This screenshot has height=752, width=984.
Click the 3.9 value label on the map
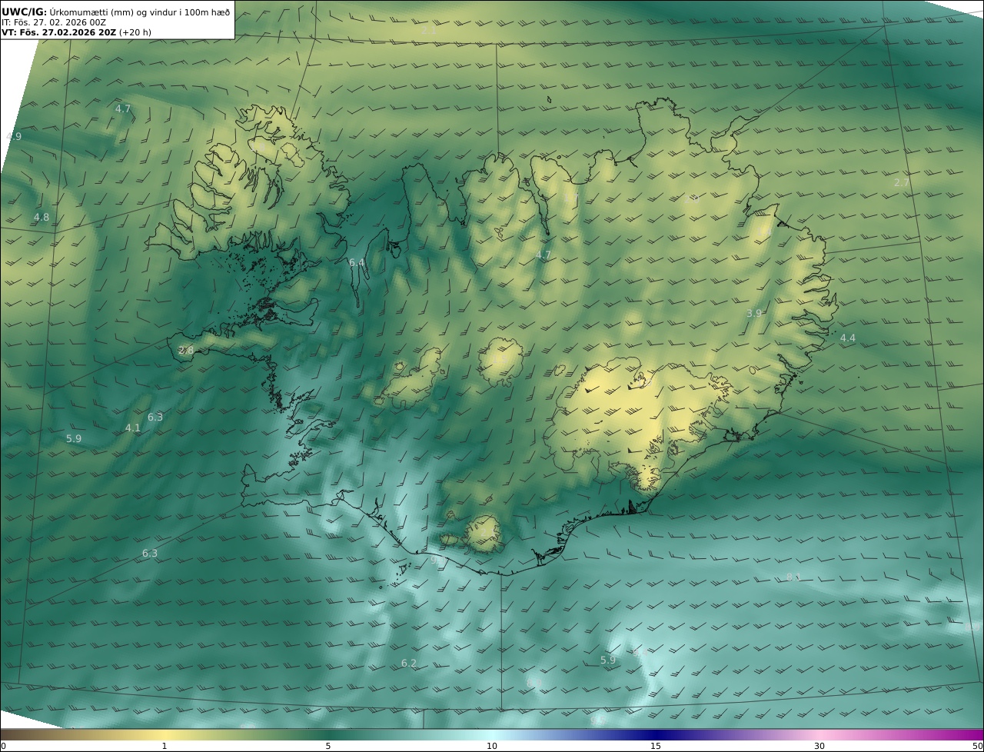pos(754,313)
